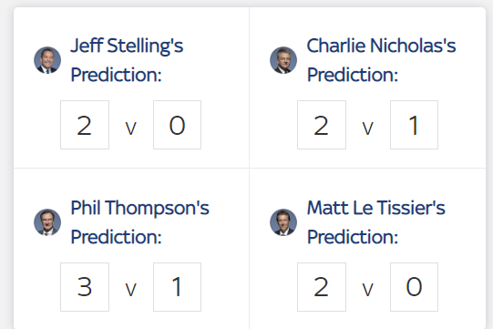Select Charlie Nicholas's home score box showing 2
This screenshot has width=493, height=329.
(x=322, y=125)
